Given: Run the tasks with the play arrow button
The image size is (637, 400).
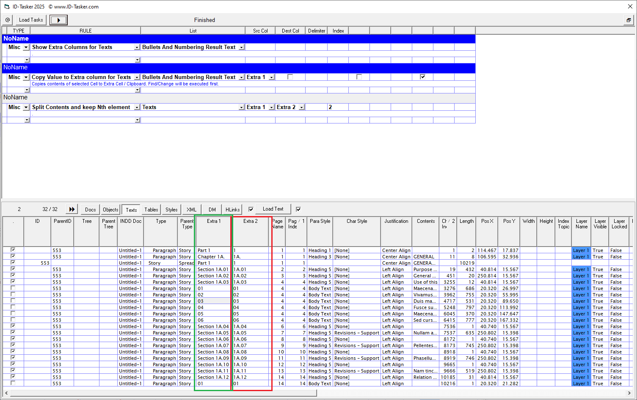Looking at the screenshot, I should point(58,20).
